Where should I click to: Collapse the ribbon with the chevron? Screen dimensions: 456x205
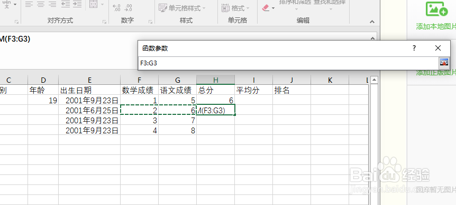(372, 22)
